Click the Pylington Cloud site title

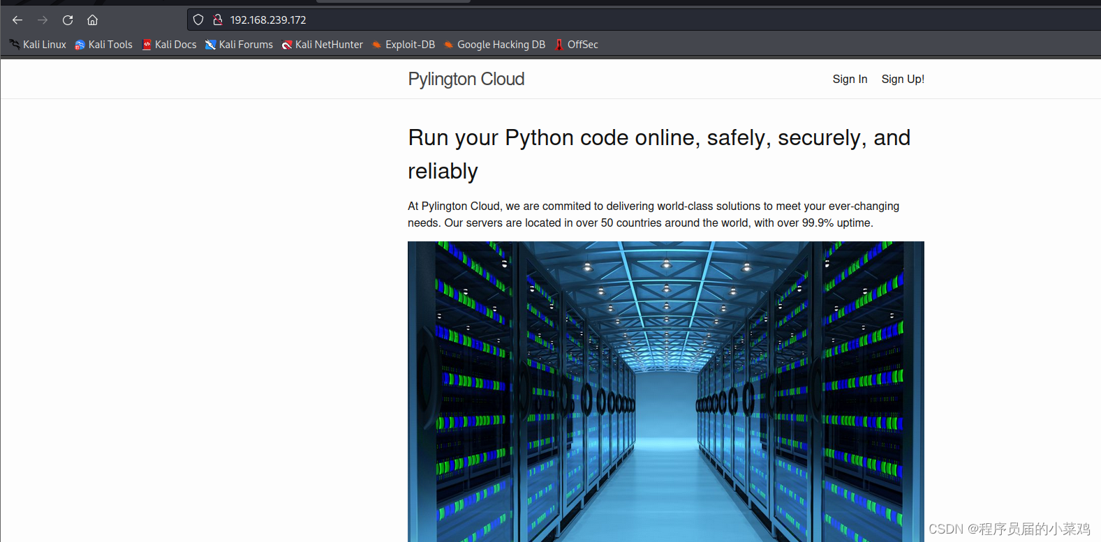(466, 80)
